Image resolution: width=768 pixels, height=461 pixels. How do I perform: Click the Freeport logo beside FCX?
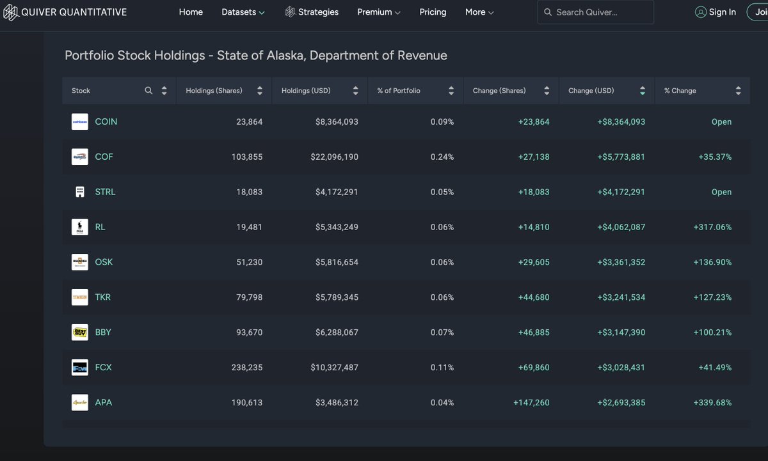point(80,368)
